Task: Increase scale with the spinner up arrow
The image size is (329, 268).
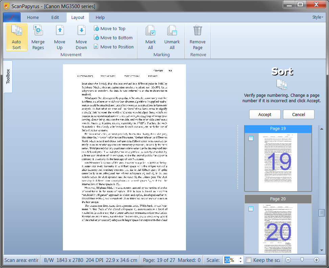Action: click(x=240, y=258)
